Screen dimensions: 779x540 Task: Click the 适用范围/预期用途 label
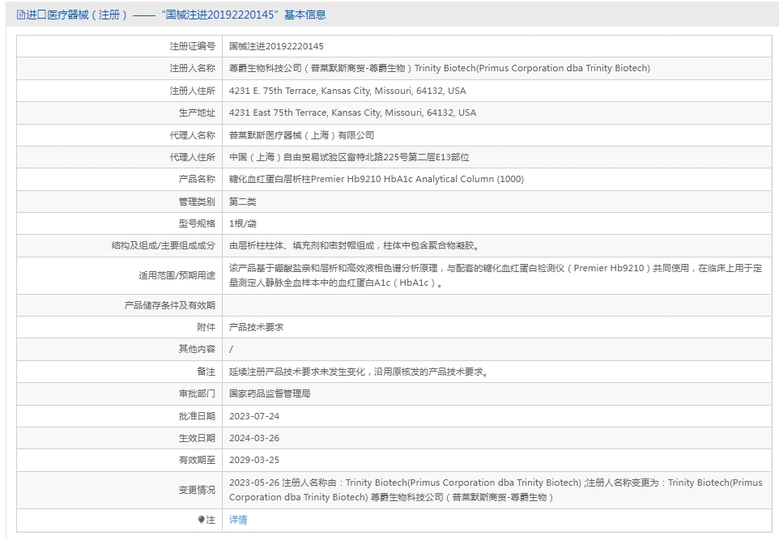177,275
